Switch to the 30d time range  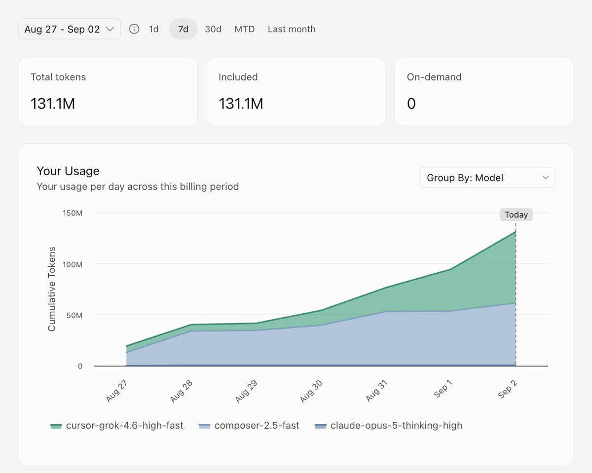213,29
